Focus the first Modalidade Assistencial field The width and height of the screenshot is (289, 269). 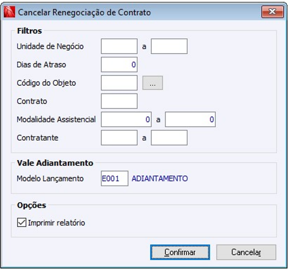coord(126,120)
